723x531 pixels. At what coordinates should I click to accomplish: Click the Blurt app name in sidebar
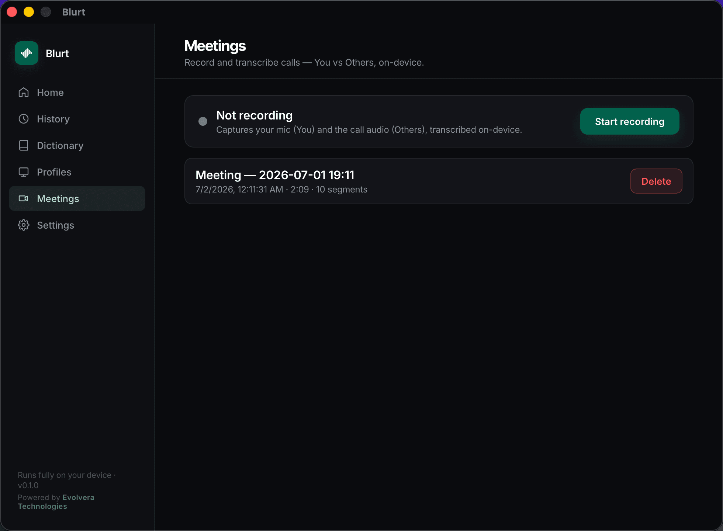pos(57,53)
